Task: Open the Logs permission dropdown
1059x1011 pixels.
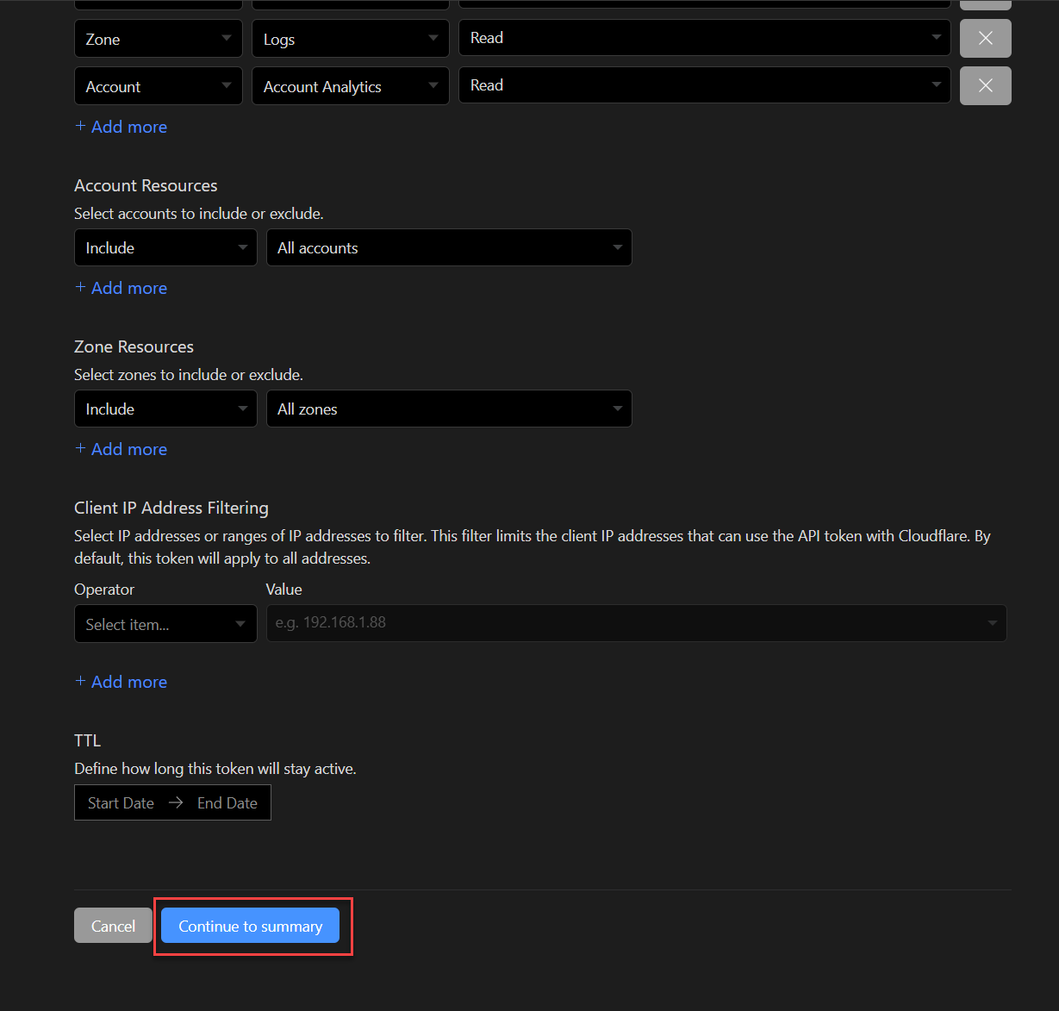Action: click(x=350, y=38)
